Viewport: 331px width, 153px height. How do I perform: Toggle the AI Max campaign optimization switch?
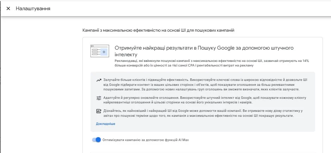pyautogui.click(x=96, y=140)
